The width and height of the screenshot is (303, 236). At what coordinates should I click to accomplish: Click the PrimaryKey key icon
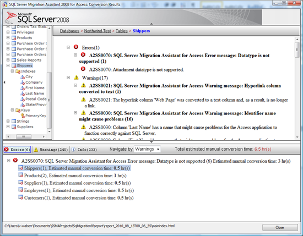click(23, 116)
